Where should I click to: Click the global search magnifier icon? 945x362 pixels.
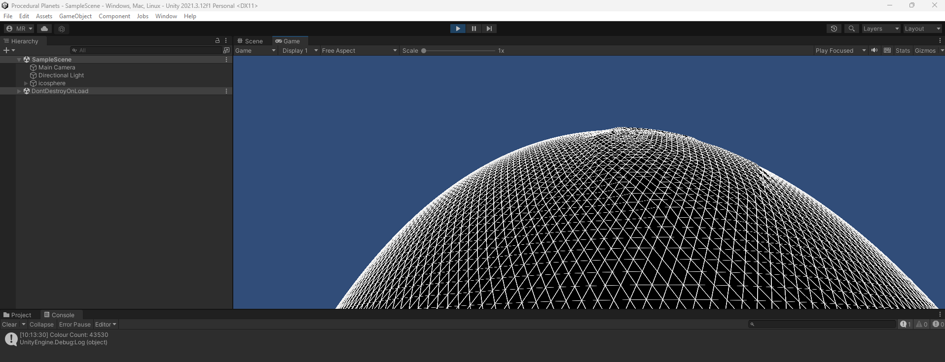coord(852,29)
